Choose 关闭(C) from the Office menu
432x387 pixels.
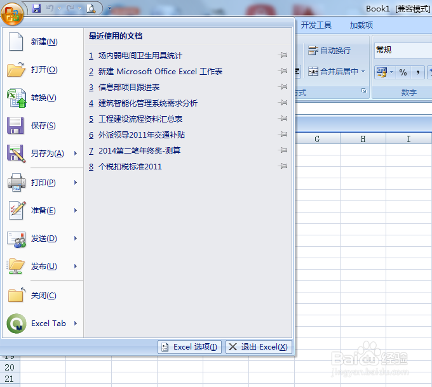coord(43,296)
